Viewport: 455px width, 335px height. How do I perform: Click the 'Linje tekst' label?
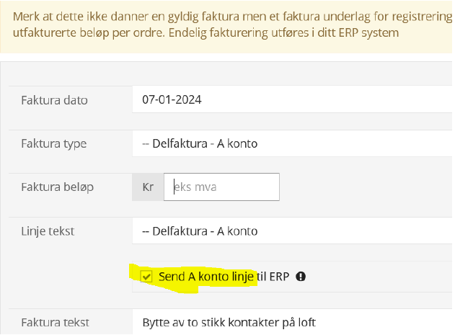48,231
